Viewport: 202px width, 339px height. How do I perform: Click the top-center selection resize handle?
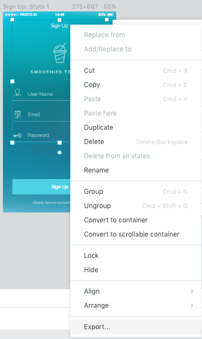pyautogui.click(x=60, y=20)
